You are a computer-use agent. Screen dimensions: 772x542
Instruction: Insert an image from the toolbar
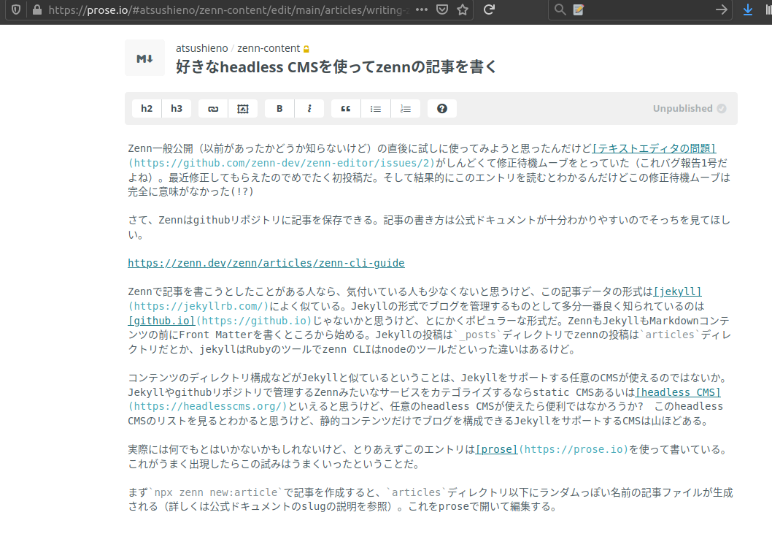coord(243,108)
